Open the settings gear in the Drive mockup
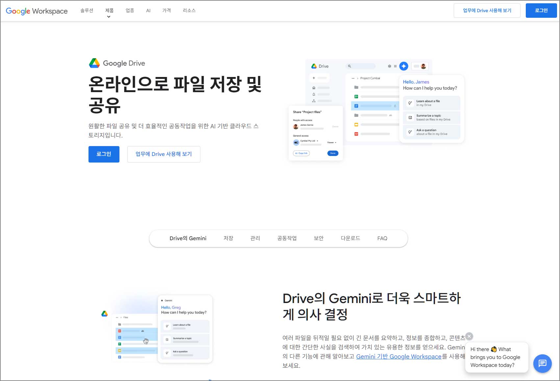560x381 pixels. click(x=389, y=66)
